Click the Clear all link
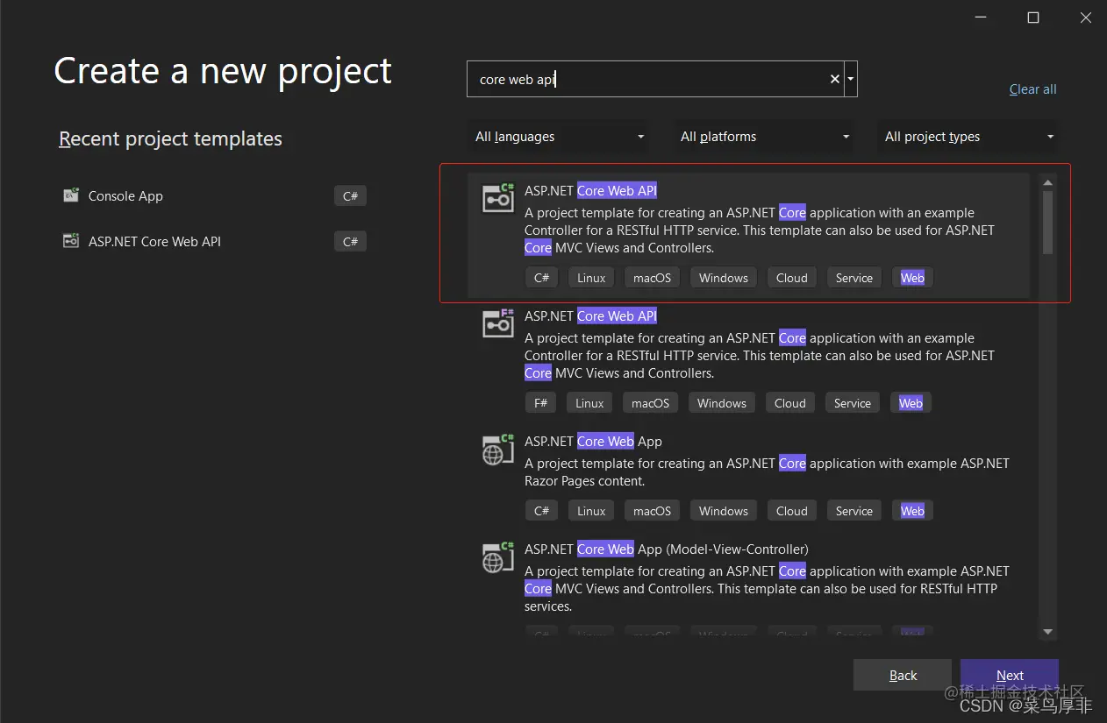Viewport: 1107px width, 723px height. click(x=1032, y=89)
